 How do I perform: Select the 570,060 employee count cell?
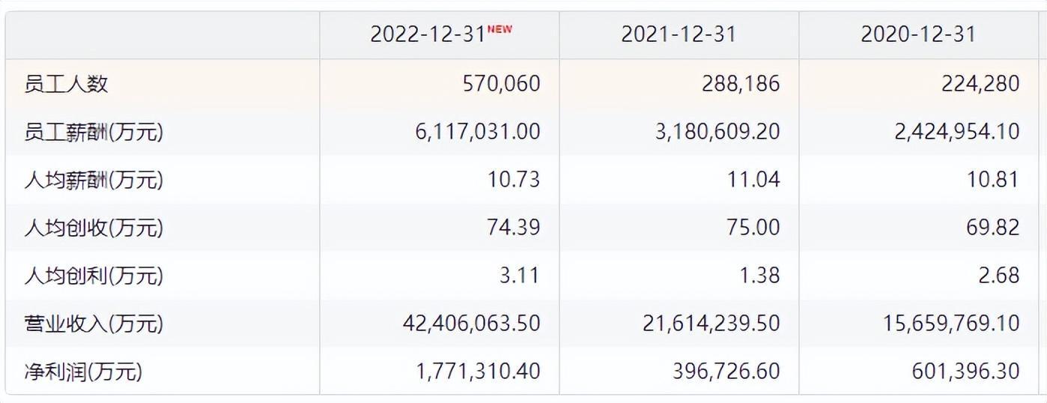pyautogui.click(x=502, y=83)
